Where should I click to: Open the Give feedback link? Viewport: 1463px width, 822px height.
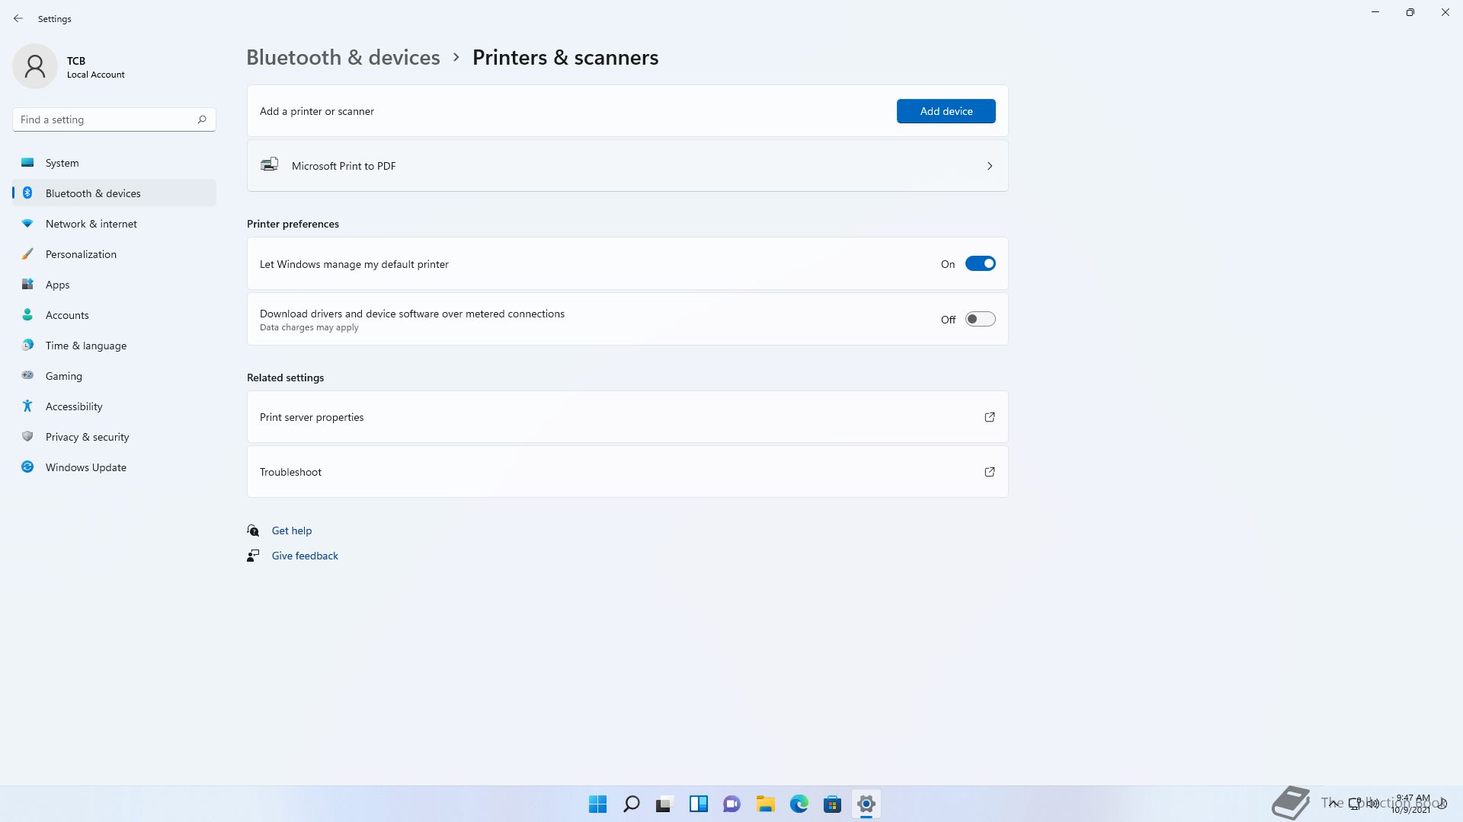305,556
